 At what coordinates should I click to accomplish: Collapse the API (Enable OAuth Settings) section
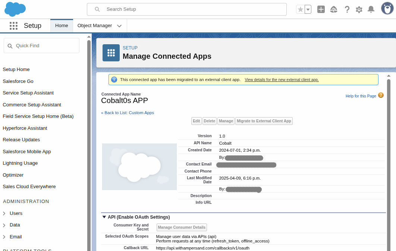[x=104, y=217]
